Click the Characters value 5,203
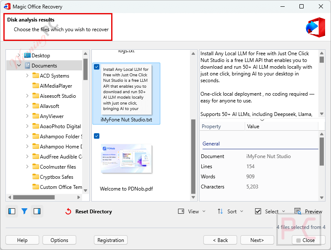 point(252,187)
